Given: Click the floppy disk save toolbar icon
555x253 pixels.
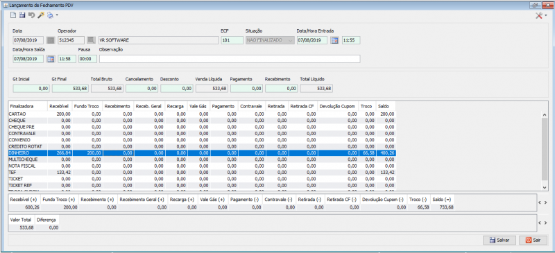Looking at the screenshot, I should (x=22, y=15).
